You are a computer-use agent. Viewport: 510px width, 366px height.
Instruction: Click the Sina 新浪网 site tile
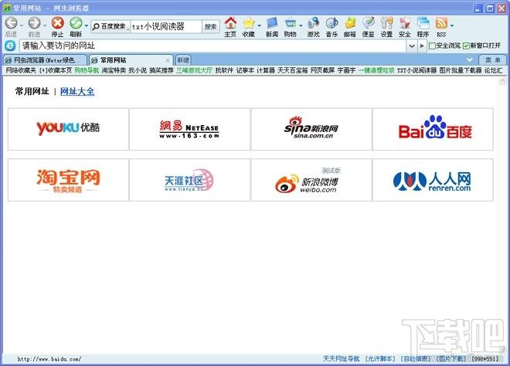(311, 130)
